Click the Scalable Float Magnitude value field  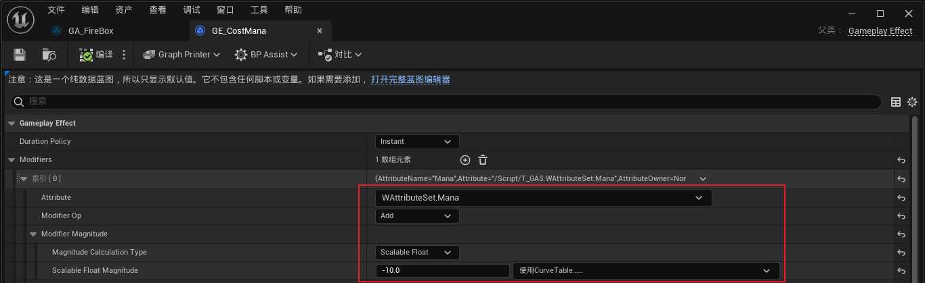click(x=442, y=270)
